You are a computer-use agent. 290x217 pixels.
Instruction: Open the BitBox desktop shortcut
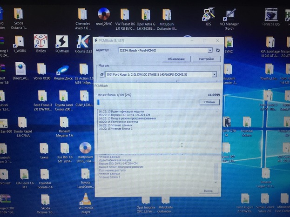tap(40, 42)
